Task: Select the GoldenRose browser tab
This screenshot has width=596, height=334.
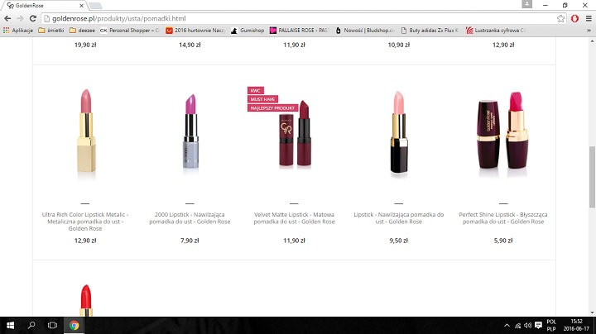Action: tap(44, 6)
